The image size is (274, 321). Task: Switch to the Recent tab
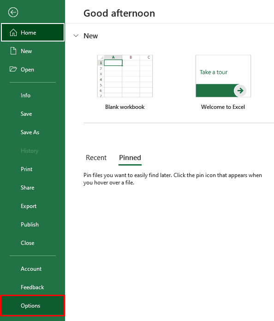[x=96, y=158]
